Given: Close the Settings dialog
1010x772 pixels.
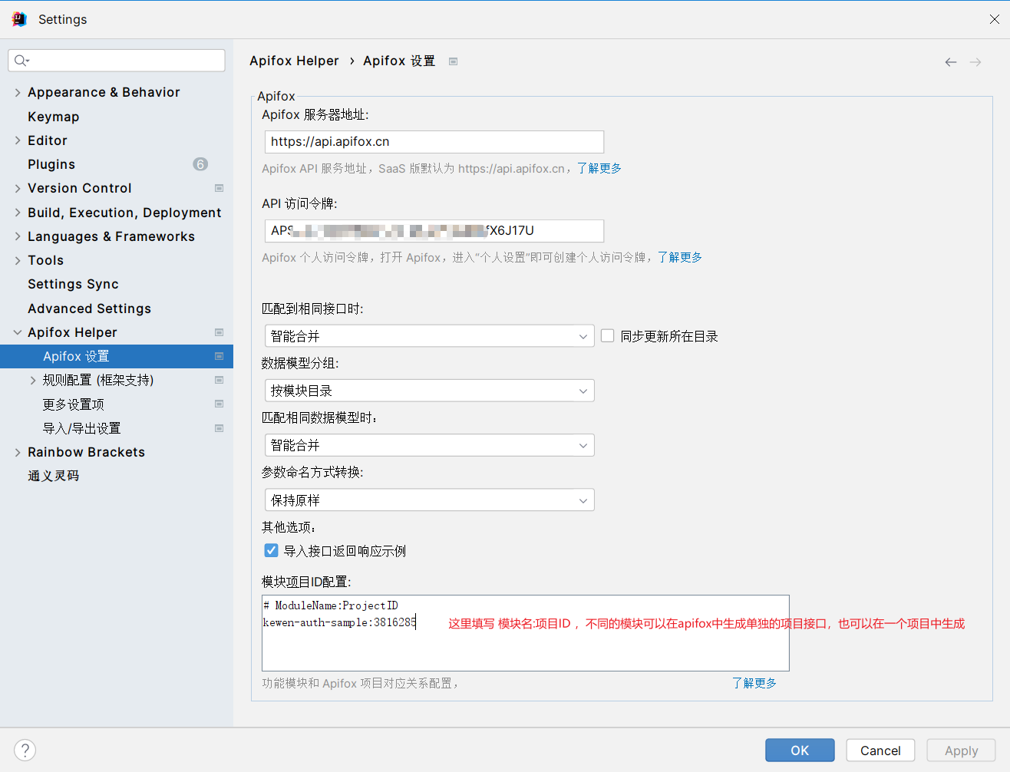Looking at the screenshot, I should point(994,19).
